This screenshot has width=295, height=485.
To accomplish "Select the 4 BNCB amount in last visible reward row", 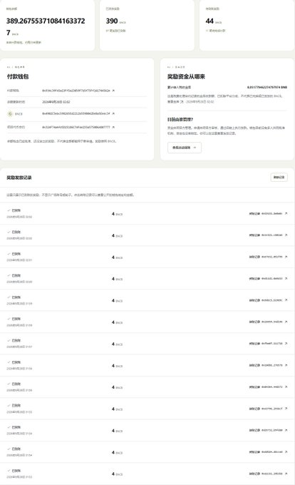I will click(117, 474).
